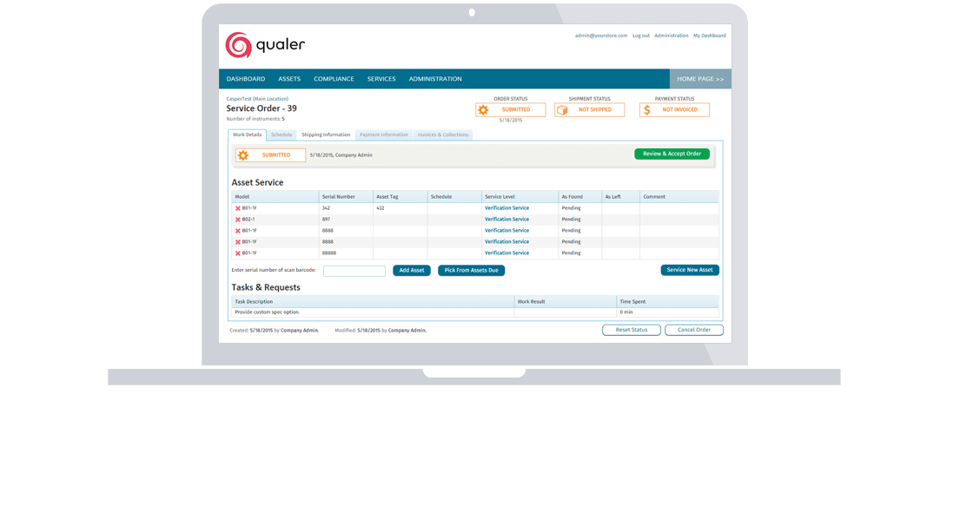Open the Invoices & Collections tab
This screenshot has width=953, height=519.
(x=443, y=135)
